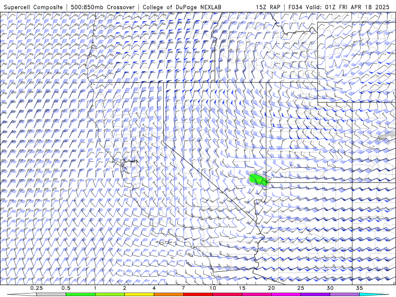Click the '1' legend label
396x297 pixels.
95,288
